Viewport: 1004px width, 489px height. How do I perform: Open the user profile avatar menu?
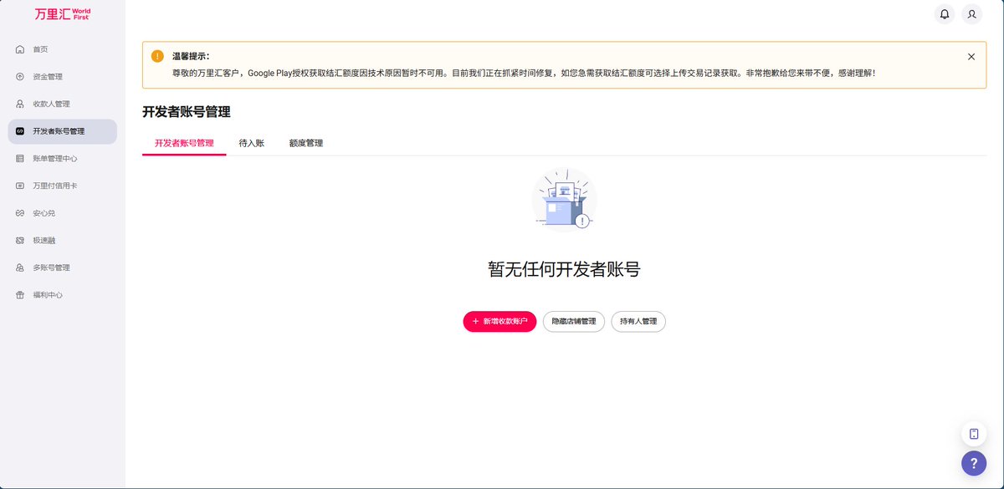[x=971, y=14]
